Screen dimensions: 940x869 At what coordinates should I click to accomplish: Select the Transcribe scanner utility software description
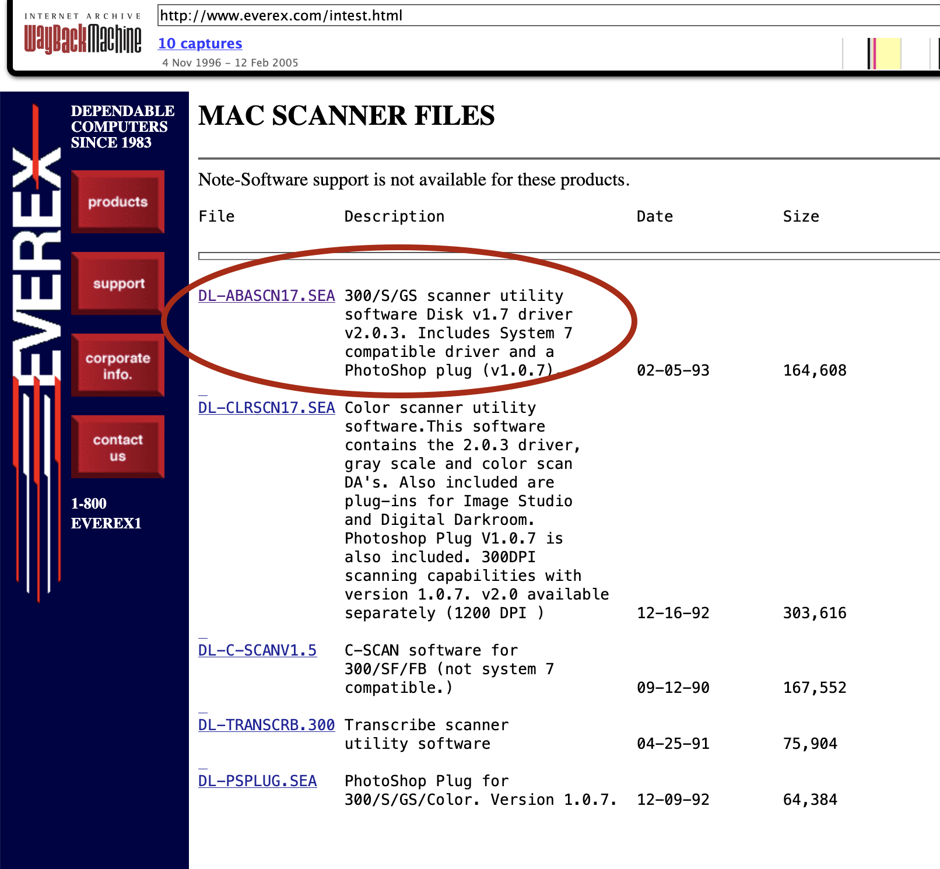pos(426,734)
